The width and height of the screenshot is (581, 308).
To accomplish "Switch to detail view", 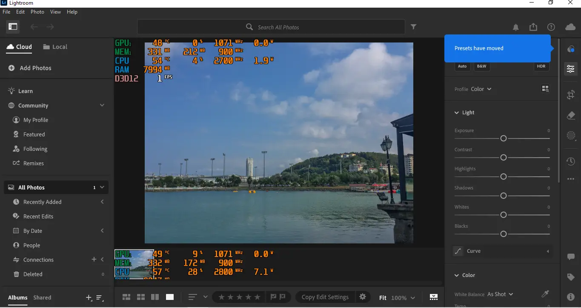I will 170,297.
